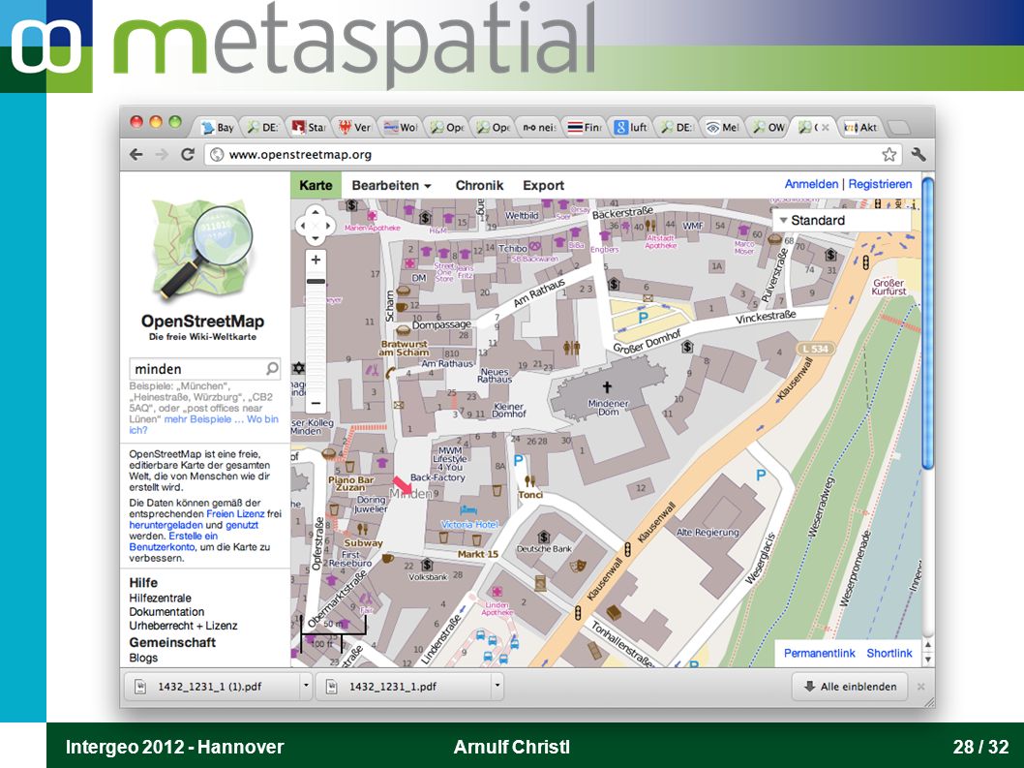Click the theatre masks icon on the map
1024x768 pixels.
point(577,566)
